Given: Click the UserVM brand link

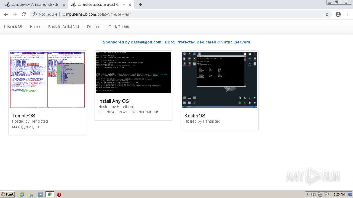Looking at the screenshot, I should [x=13, y=27].
